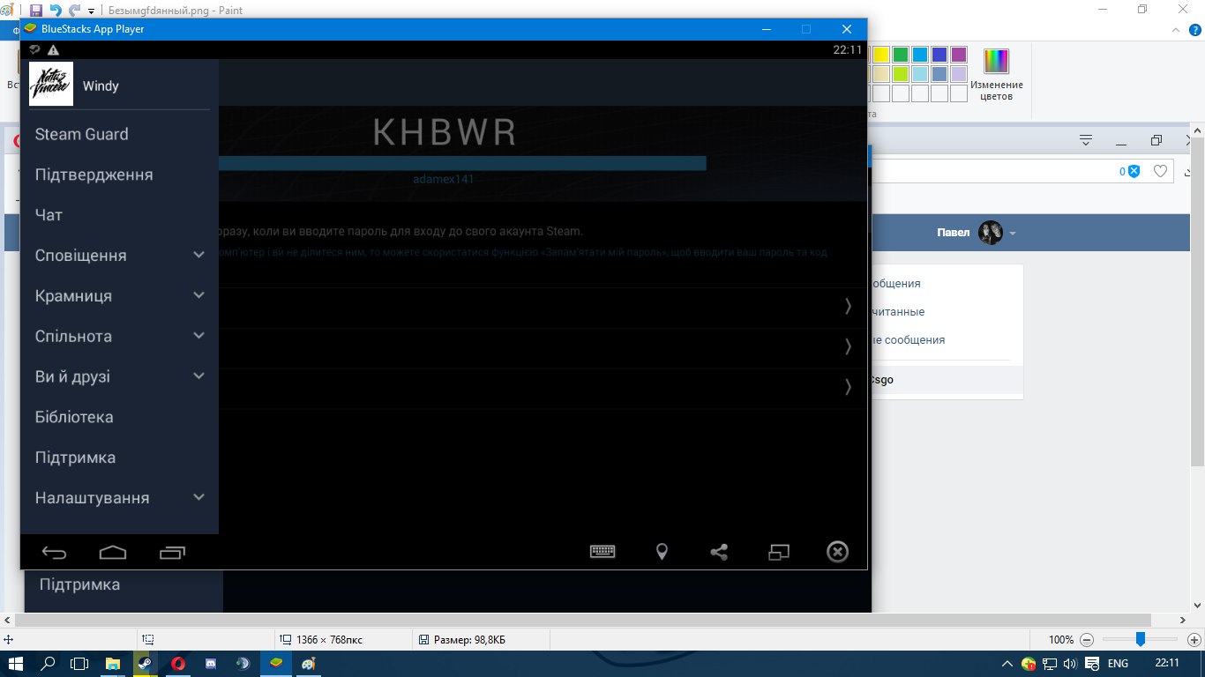Open the Windows Start menu
This screenshot has height=677, width=1205.
coord(15,664)
